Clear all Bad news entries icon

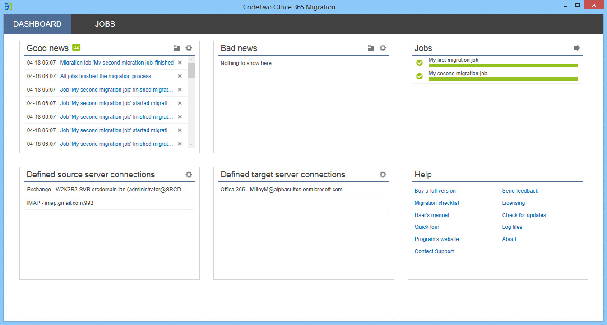[x=371, y=48]
